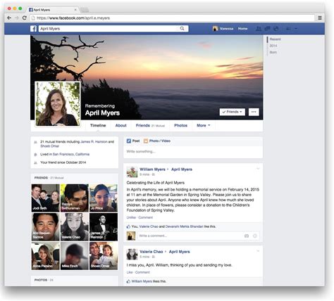The image size is (334, 301).
Task: Click the Home link in top bar
Action: pos(242,29)
